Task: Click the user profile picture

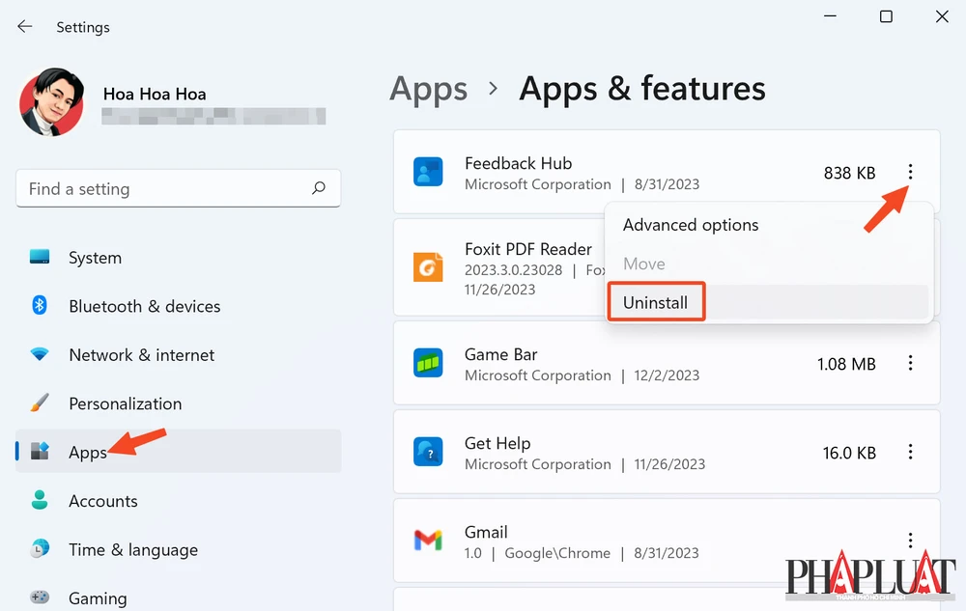Action: 51,102
